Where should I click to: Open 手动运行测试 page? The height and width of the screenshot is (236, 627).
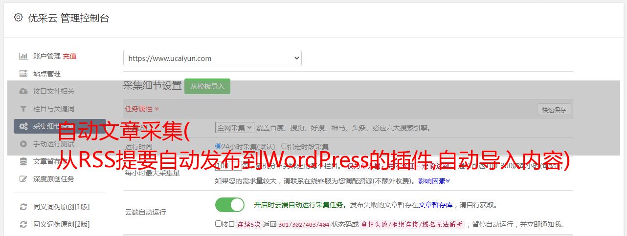tap(54, 144)
